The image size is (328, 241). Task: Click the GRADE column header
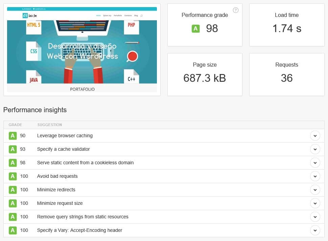[x=15, y=125]
